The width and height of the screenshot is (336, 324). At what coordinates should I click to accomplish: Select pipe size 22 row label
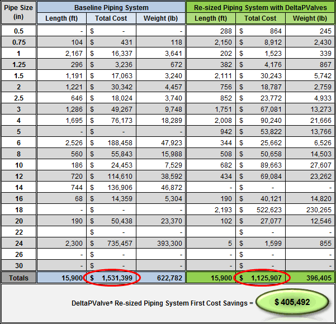click(x=18, y=232)
